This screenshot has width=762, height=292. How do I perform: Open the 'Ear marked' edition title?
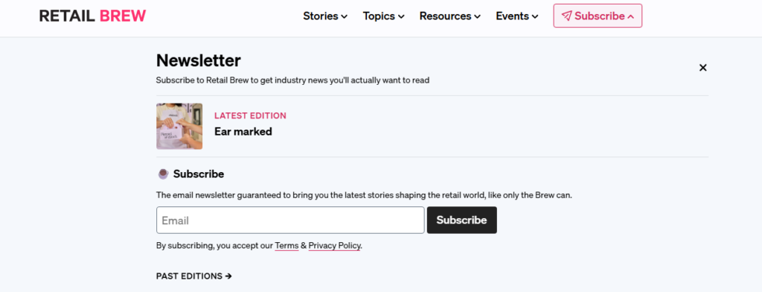click(243, 131)
